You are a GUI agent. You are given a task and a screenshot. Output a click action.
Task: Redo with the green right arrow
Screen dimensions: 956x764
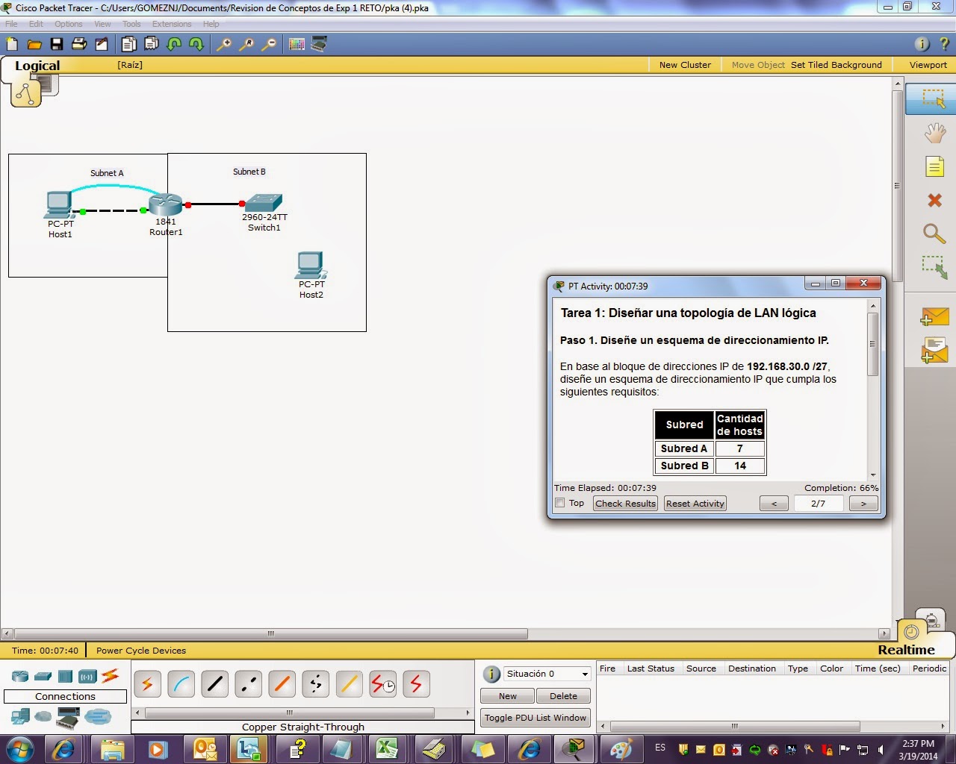click(196, 44)
